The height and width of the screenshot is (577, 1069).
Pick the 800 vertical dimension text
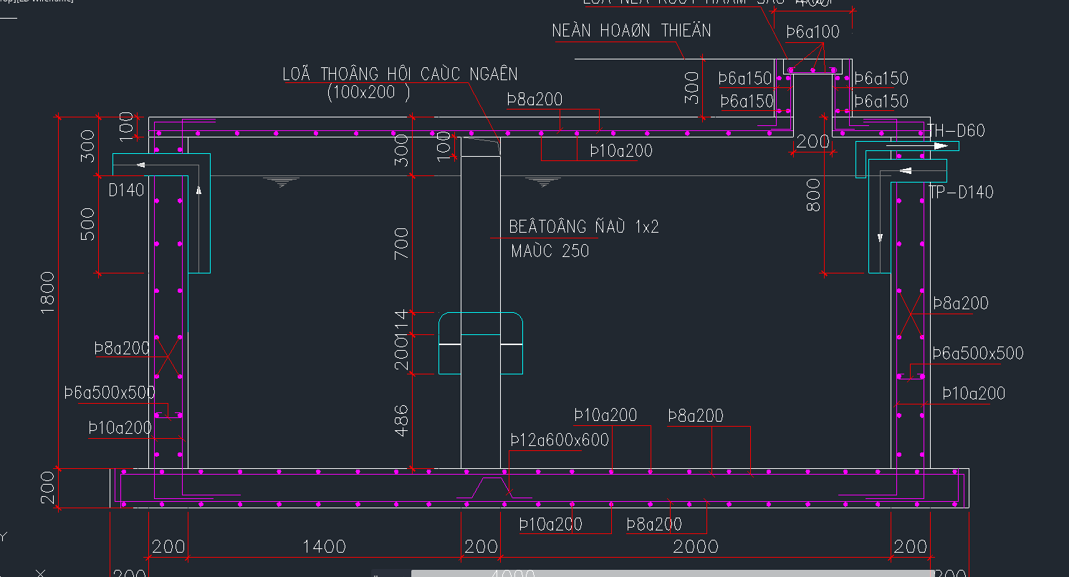[814, 194]
